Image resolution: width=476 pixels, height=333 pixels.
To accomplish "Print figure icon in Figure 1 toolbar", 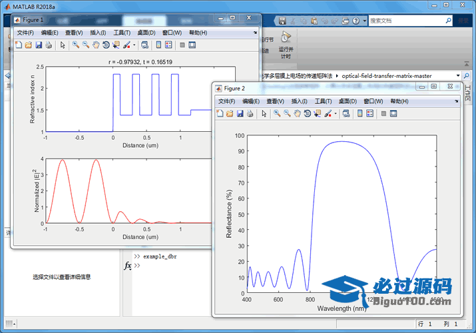I will (49, 45).
